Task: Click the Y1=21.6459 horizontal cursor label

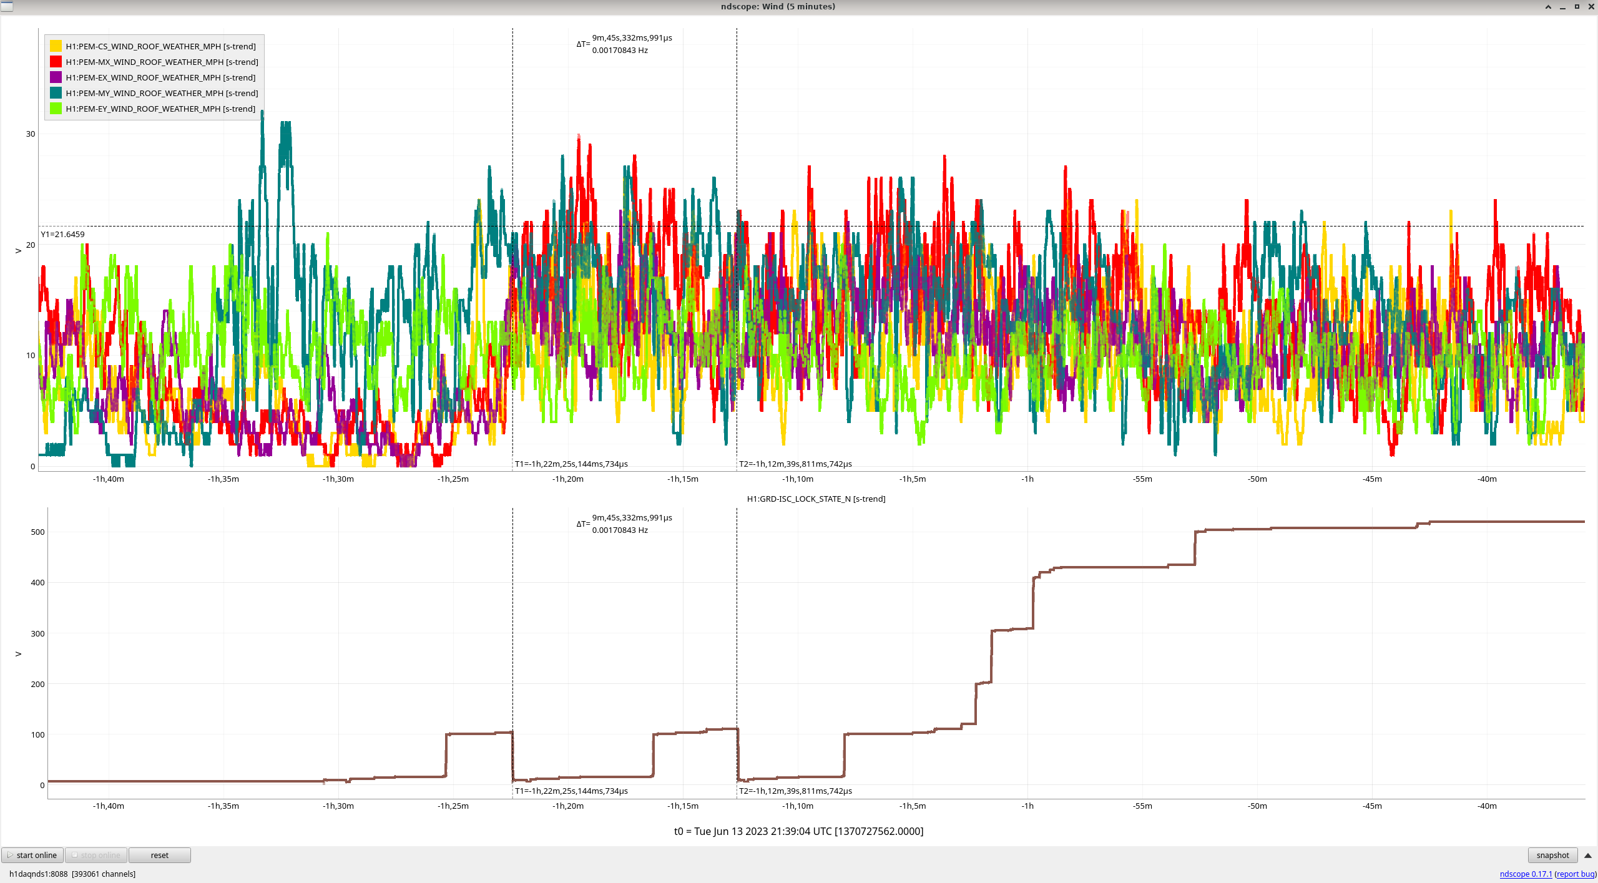Action: 62,234
